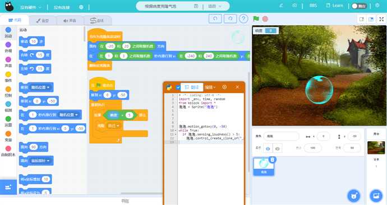Click the green flag to run the program
This screenshot has width=387, height=205.
[x=256, y=18]
